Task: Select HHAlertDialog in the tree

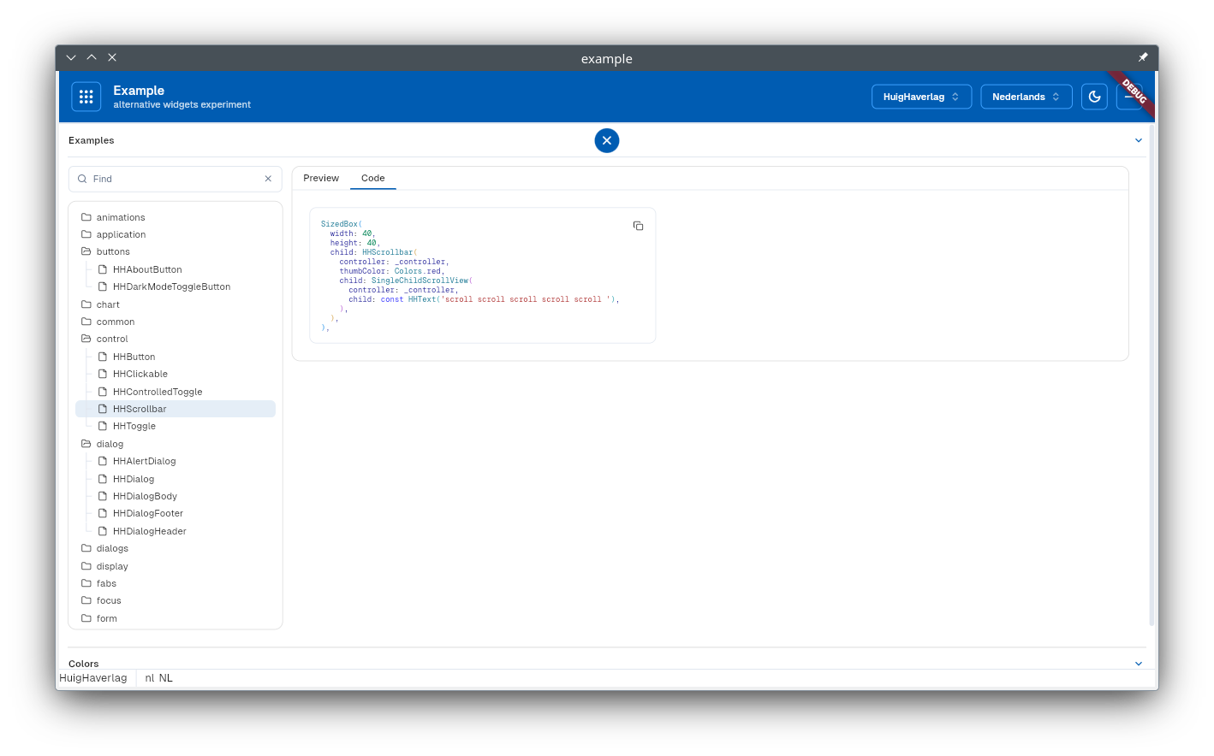Action: pos(144,461)
